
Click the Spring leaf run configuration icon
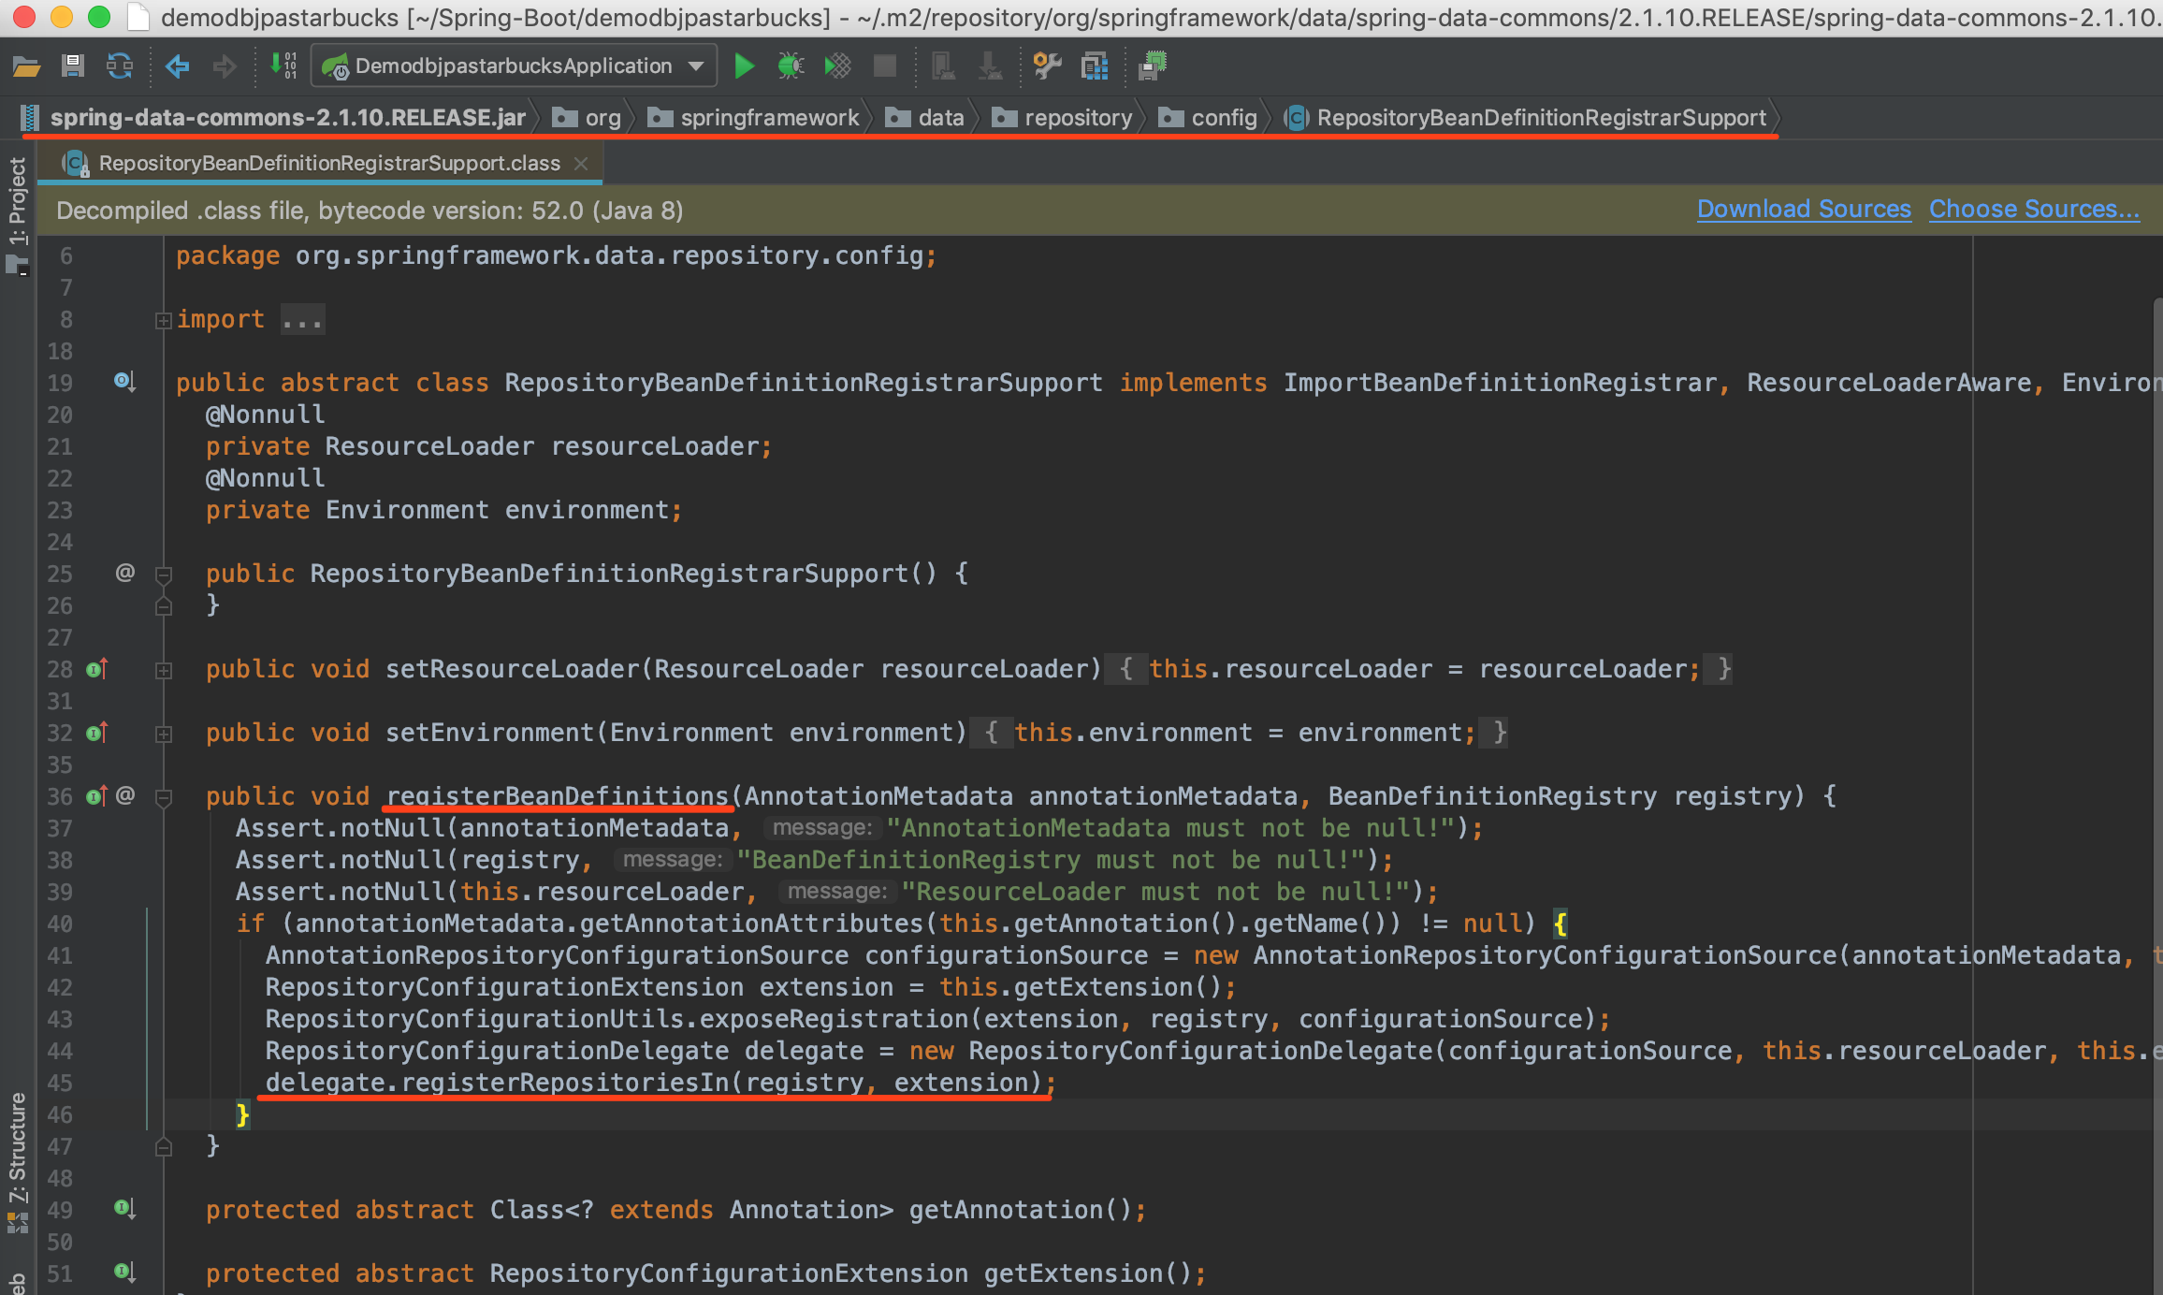(335, 66)
